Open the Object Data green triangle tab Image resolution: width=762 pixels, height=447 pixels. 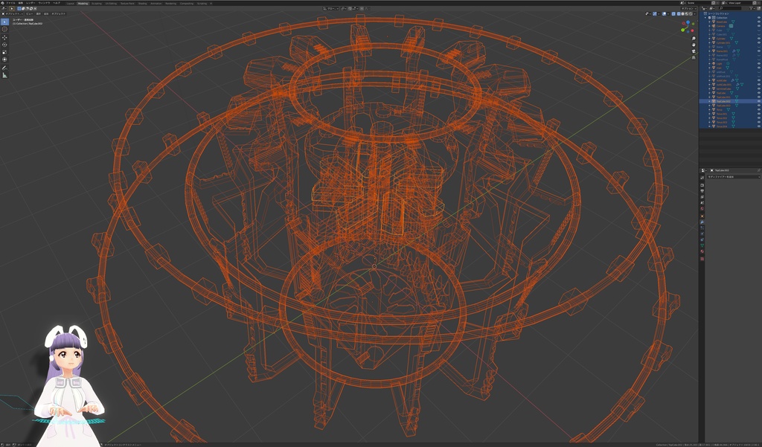coord(702,245)
